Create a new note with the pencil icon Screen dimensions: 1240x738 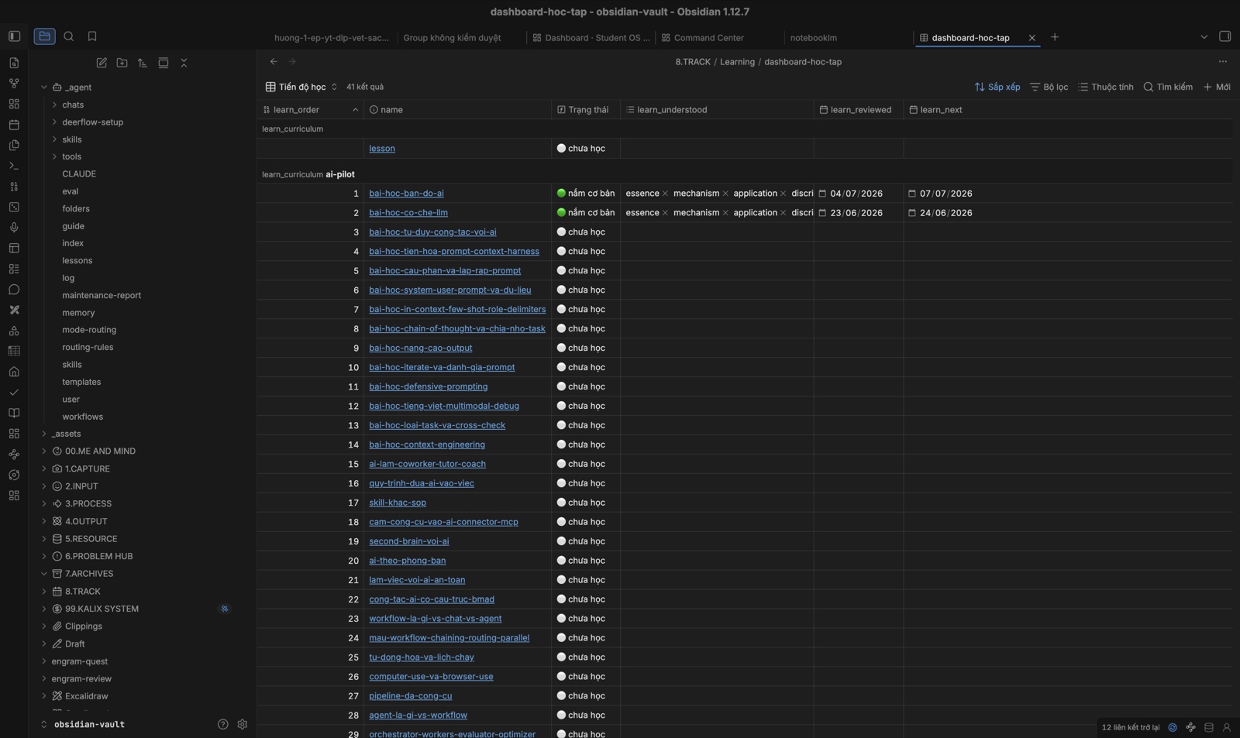tap(102, 63)
